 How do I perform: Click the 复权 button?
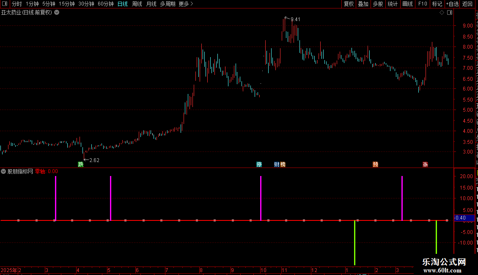[x=349, y=4]
